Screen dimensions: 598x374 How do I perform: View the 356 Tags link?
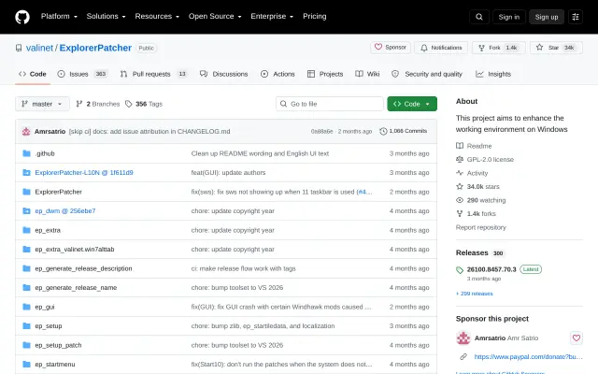coord(144,104)
